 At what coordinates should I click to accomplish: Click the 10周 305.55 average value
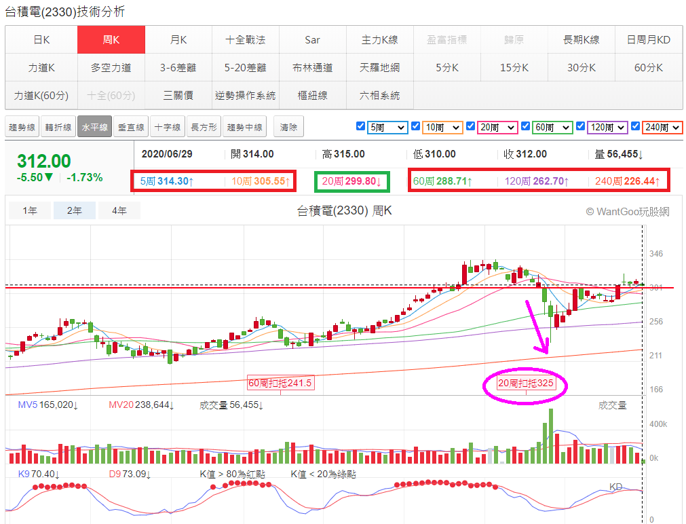click(261, 181)
